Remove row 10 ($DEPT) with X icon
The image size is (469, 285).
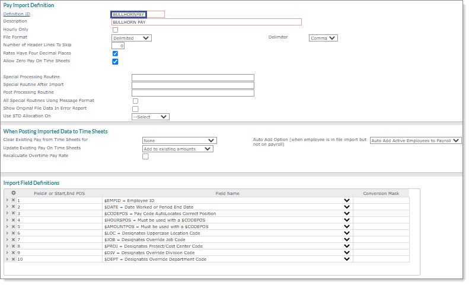point(13,259)
